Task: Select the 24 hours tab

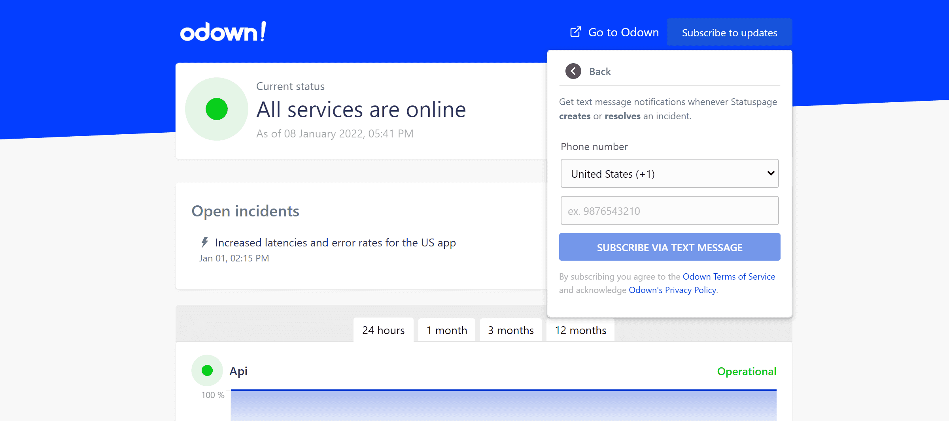Action: click(383, 330)
